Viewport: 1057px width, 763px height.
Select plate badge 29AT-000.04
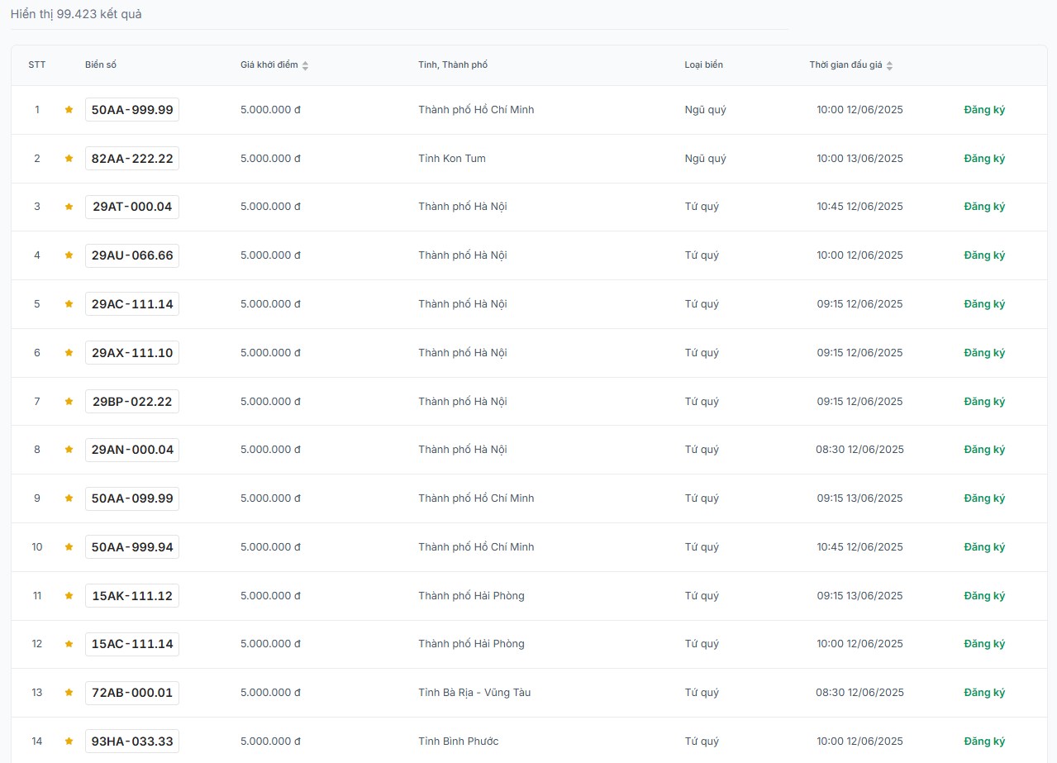point(132,207)
